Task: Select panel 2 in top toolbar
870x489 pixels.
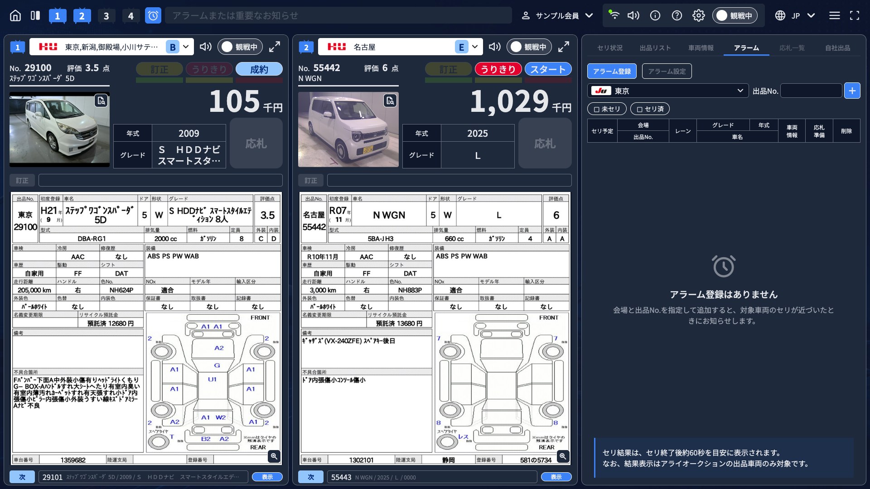Action: (82, 16)
